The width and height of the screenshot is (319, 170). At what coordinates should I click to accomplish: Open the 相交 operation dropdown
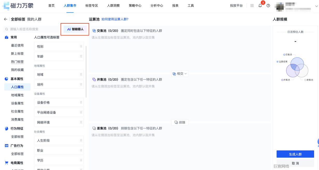click(180, 74)
